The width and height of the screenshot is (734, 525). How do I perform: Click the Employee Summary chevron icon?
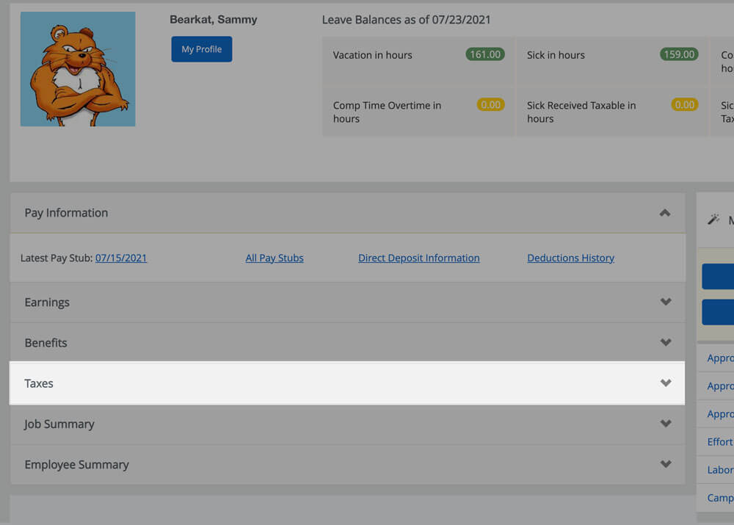pos(666,464)
